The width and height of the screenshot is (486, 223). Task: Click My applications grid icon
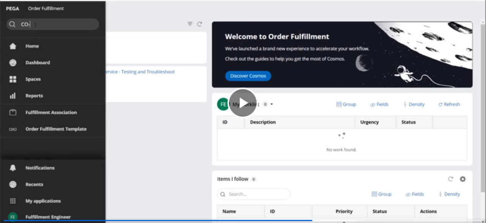click(13, 201)
